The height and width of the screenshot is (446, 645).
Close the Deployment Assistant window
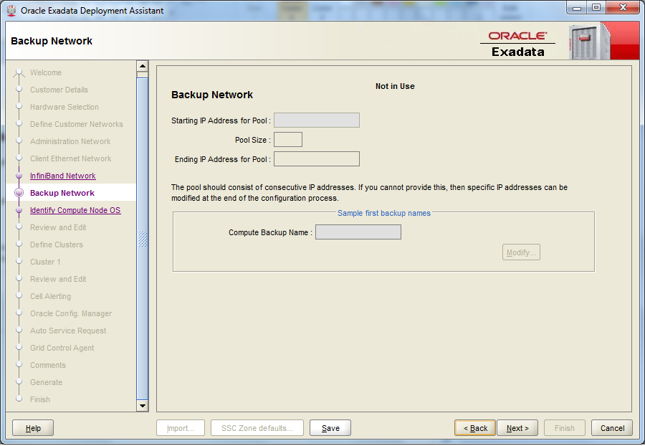coord(623,8)
